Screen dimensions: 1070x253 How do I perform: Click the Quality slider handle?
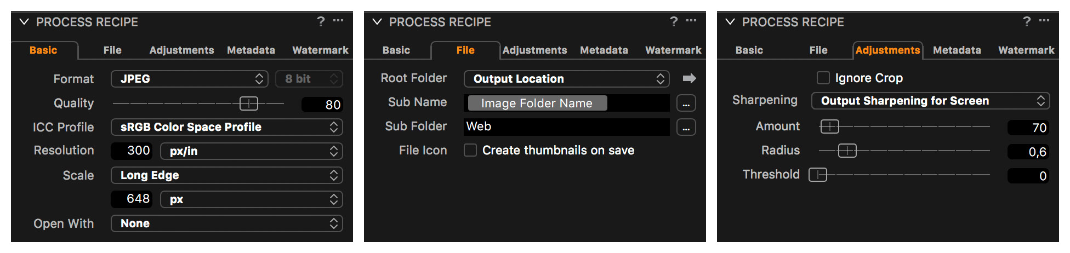[x=249, y=103]
